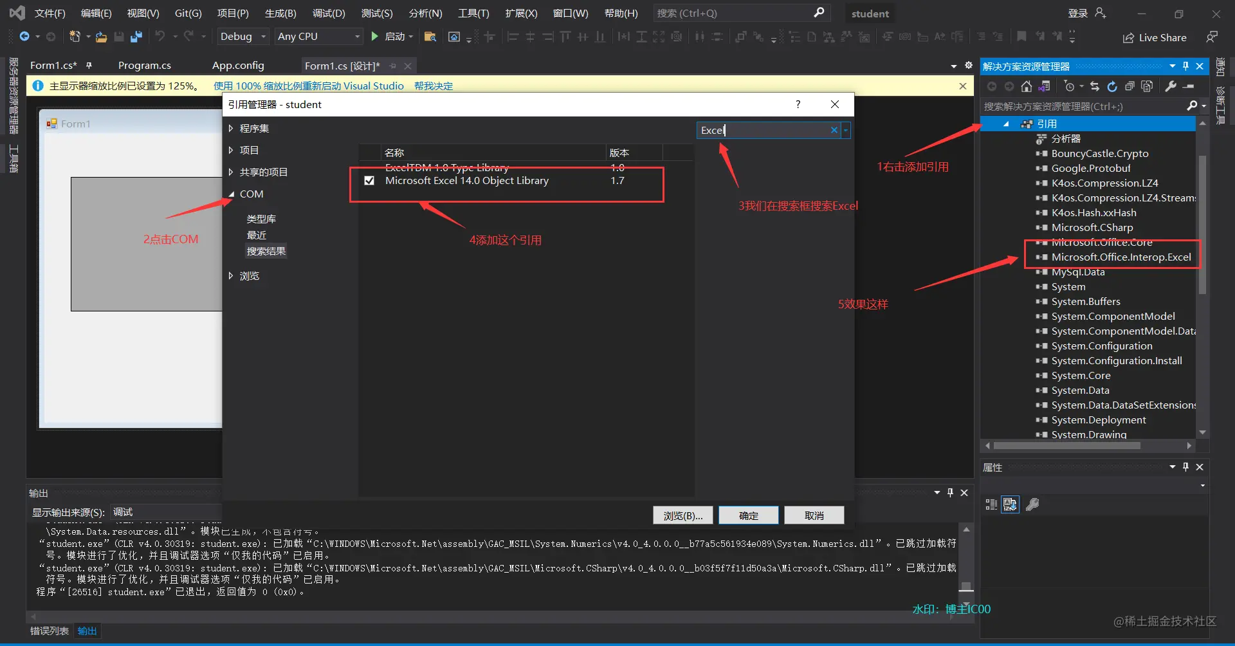Toggle auto-hide pin on the 输出 panel

[x=950, y=493]
